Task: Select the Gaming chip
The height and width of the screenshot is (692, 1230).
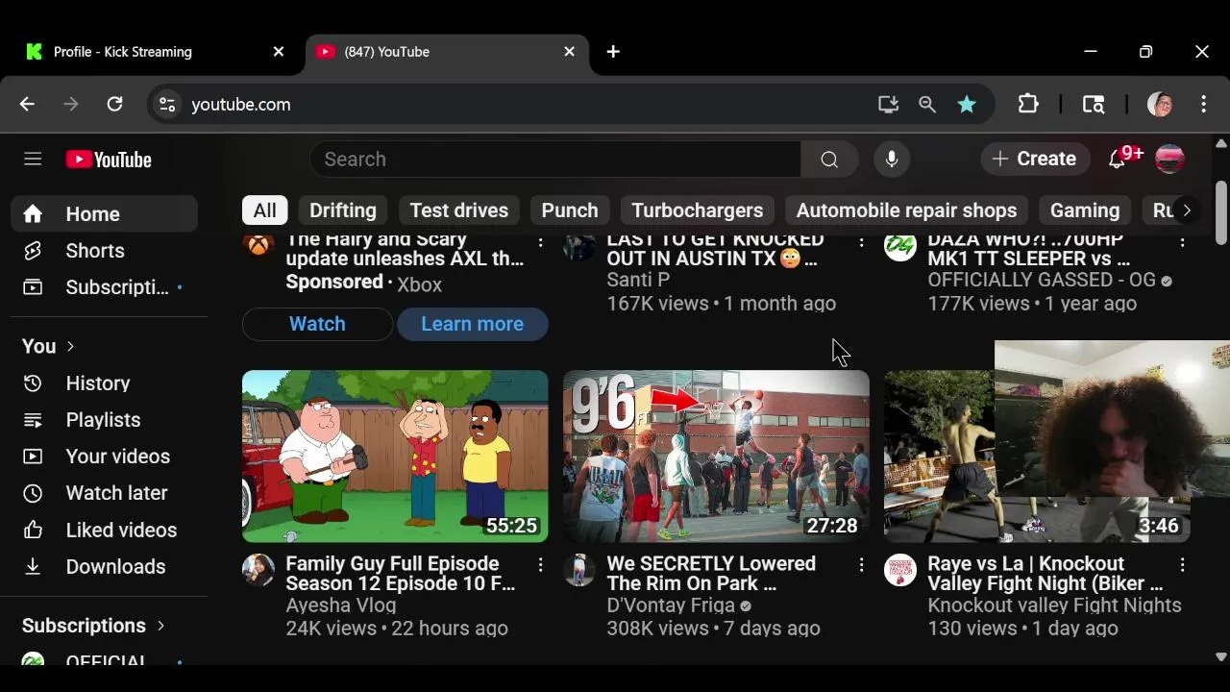Action: point(1085,210)
